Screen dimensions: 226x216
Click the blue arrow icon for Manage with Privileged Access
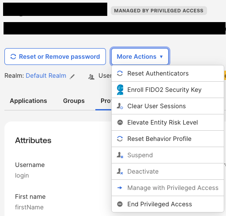120,188
